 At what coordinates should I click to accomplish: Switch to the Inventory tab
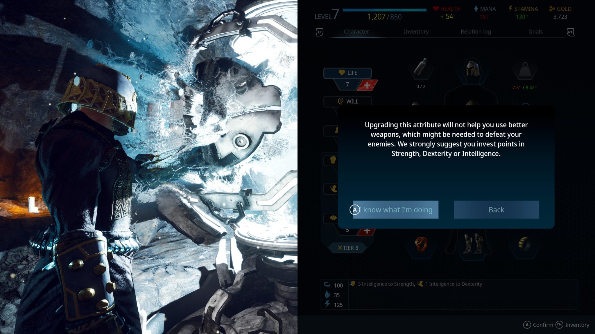tap(416, 31)
